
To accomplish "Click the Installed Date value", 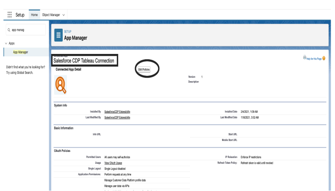I will pos(249,112).
